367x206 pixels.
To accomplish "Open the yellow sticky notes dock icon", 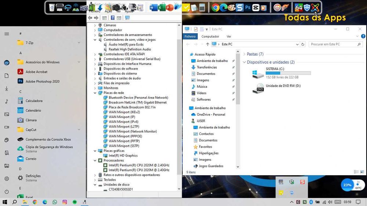I will (x=186, y=8).
